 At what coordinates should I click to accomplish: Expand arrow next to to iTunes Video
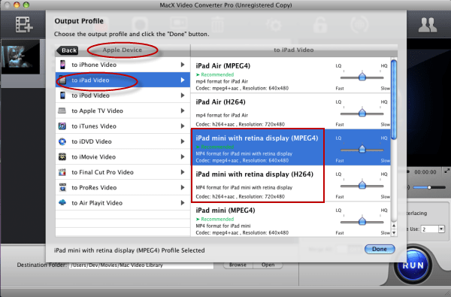pyautogui.click(x=183, y=126)
